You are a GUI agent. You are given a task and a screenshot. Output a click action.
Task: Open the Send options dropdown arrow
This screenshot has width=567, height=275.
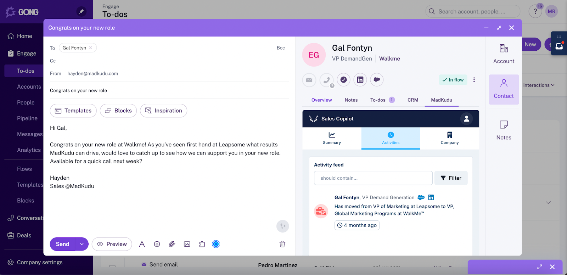click(82, 244)
